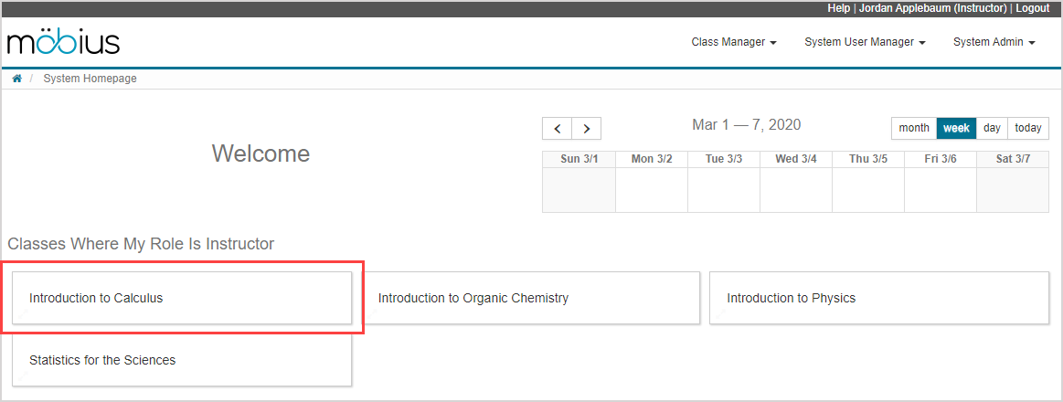The width and height of the screenshot is (1063, 402).
Task: Open the Introduction to Physics class
Action: point(878,298)
